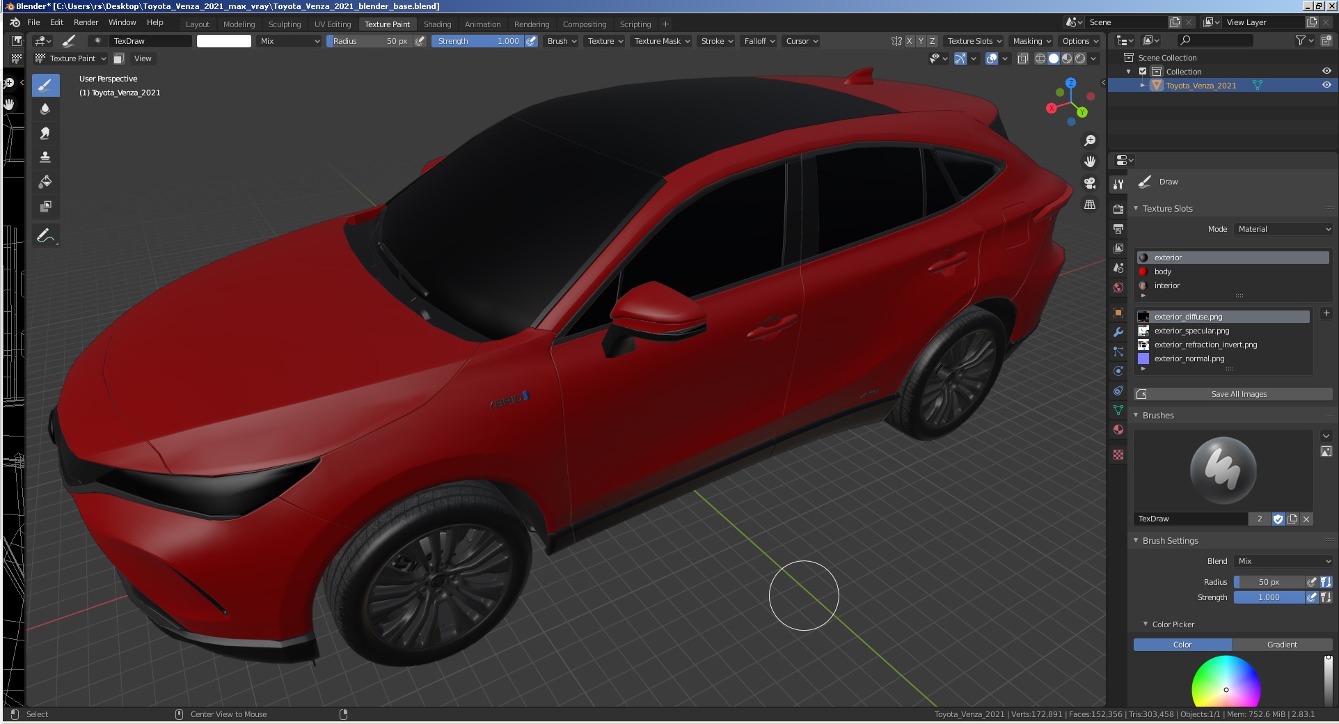Open the Physics properties tab
This screenshot has width=1339, height=724.
(x=1118, y=371)
